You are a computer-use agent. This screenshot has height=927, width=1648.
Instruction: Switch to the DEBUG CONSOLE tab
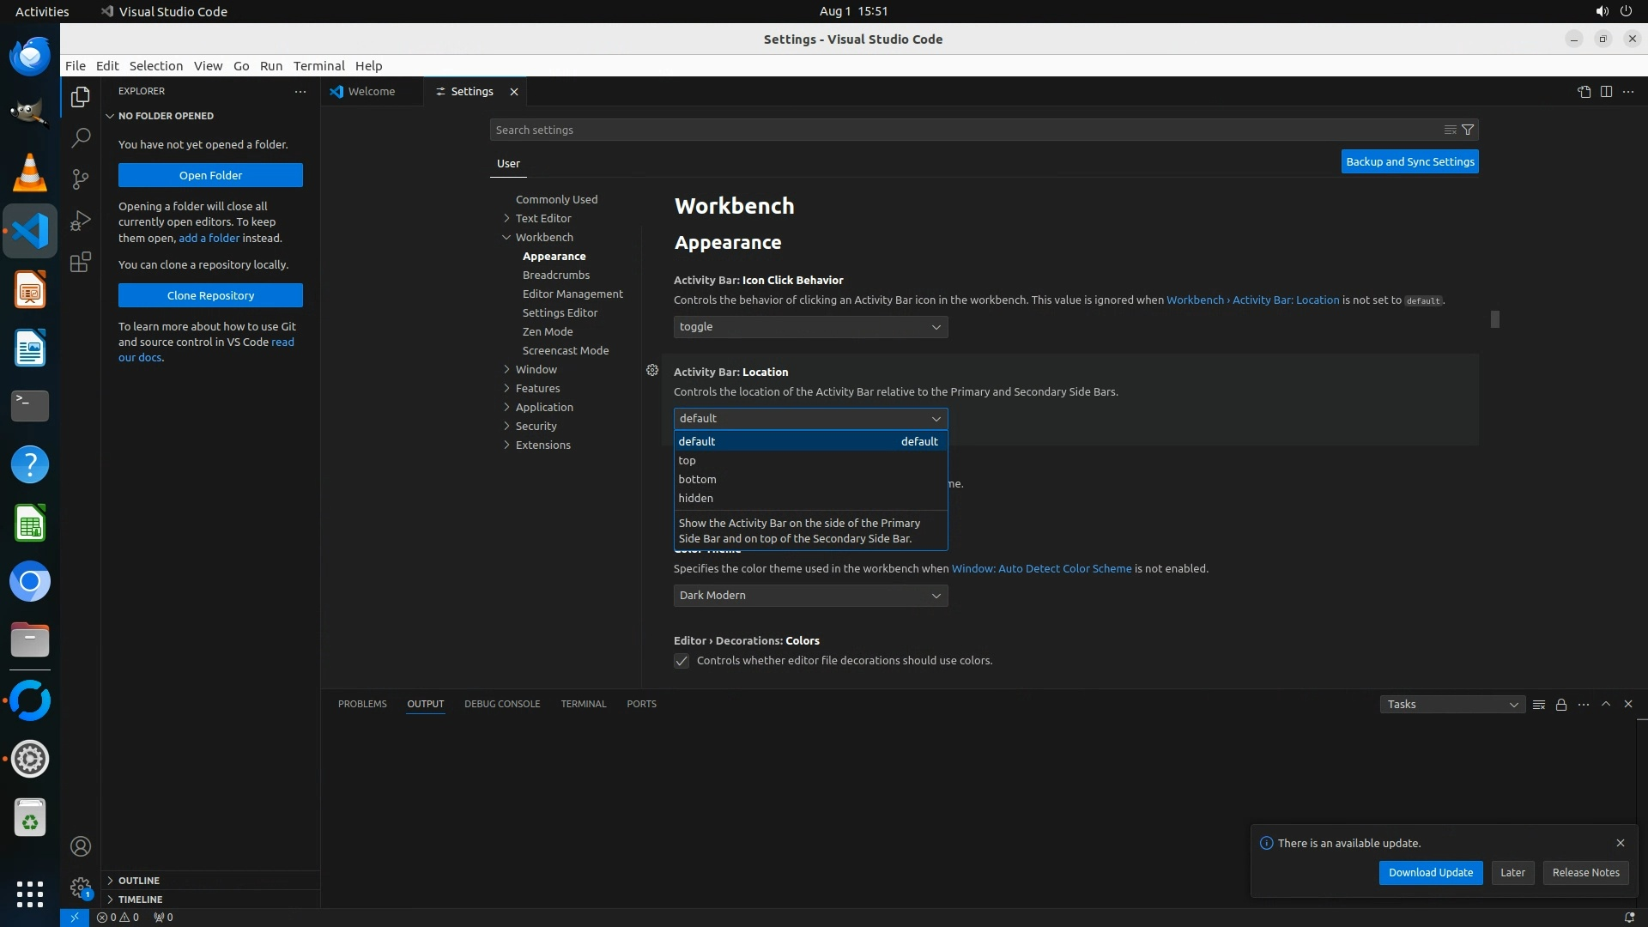pyautogui.click(x=502, y=704)
